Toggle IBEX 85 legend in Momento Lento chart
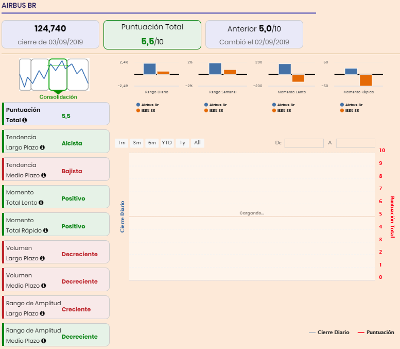400x349 pixels. coord(282,111)
